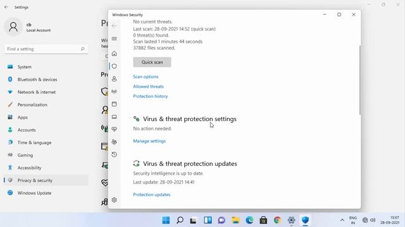Open Manage settings link
The width and height of the screenshot is (405, 227).
coord(149,141)
